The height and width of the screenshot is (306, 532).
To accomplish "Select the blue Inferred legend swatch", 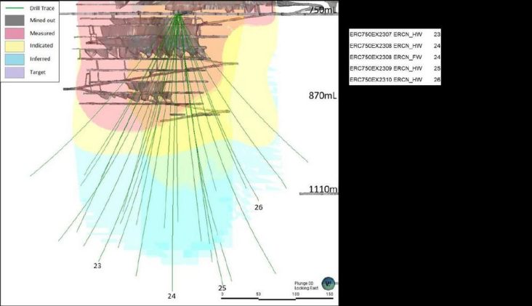I will (15, 59).
